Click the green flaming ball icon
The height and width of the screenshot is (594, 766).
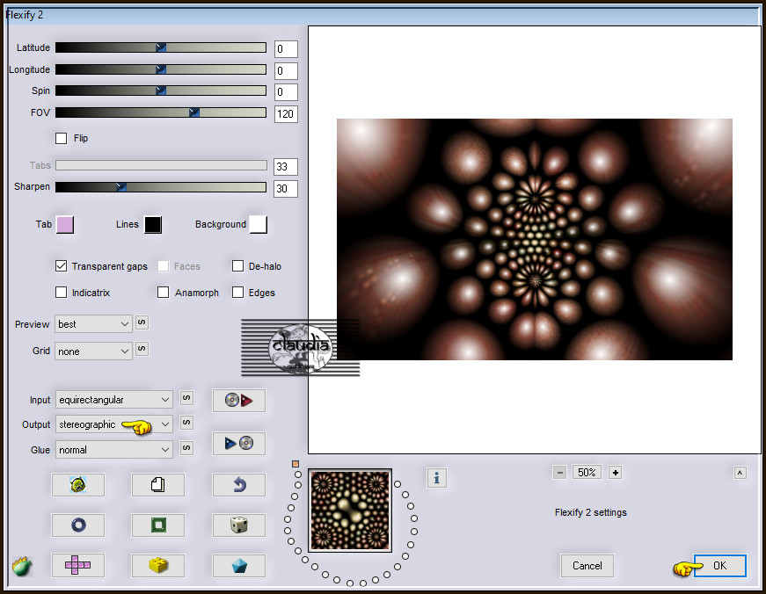[x=22, y=566]
